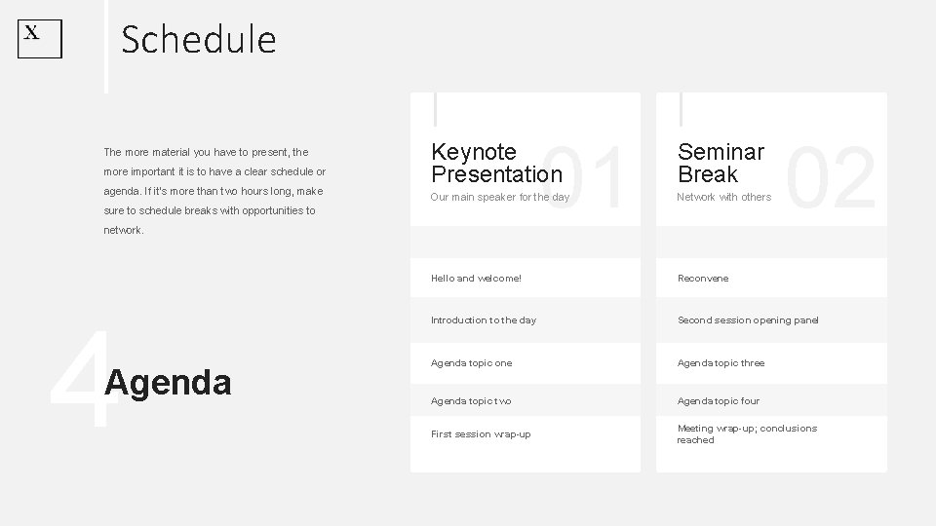Select the Keynote Presentation heading
The image size is (936, 526).
(x=496, y=163)
